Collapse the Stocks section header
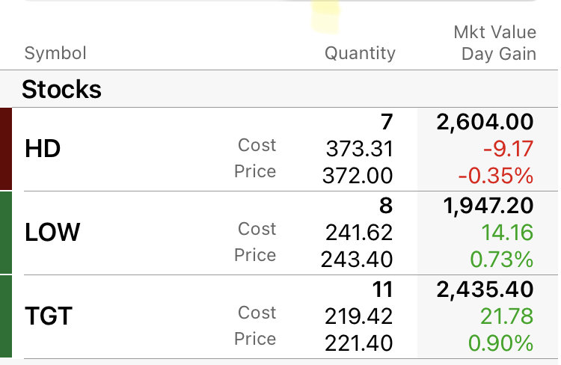Image resolution: width=561 pixels, height=365 pixels. 279,89
